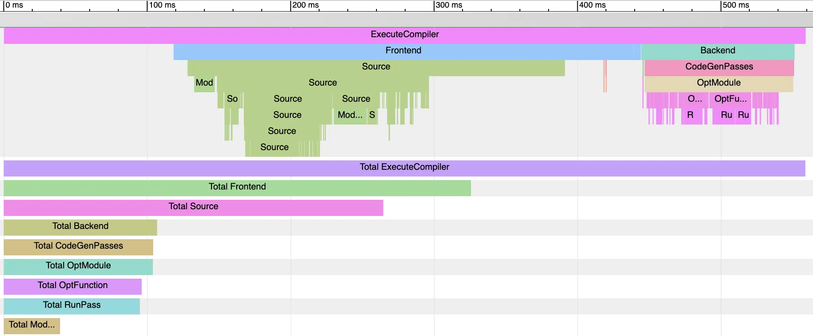
Task: Select the ExecuteCompiler bar in the flame chart
Action: click(x=404, y=35)
